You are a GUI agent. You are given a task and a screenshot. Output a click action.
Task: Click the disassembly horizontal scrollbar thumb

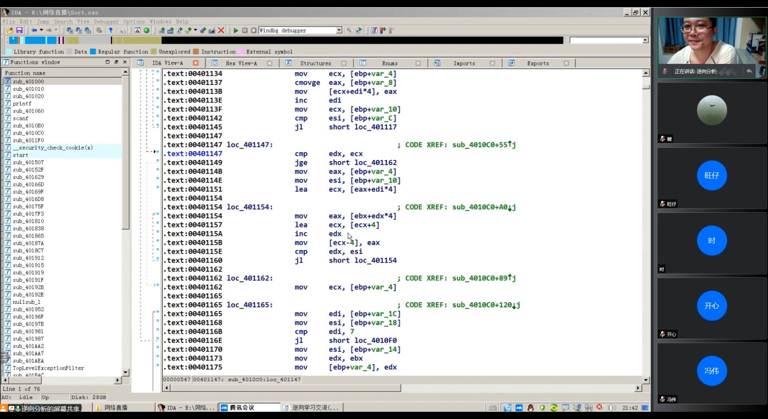pyautogui.click(x=286, y=388)
